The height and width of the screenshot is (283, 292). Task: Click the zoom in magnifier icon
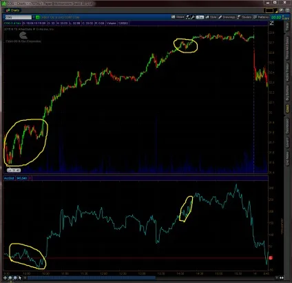coord(10,278)
